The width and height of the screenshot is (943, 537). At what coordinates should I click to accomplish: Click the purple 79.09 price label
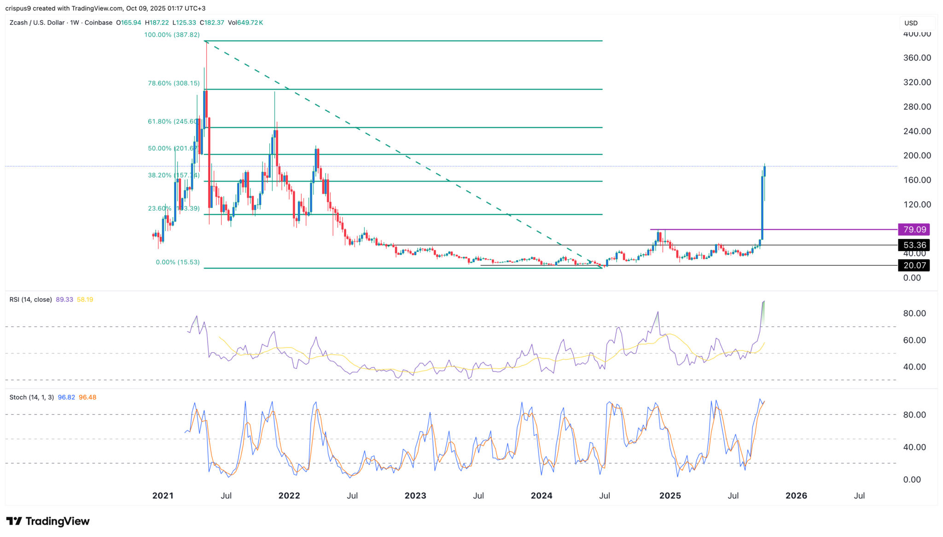pos(914,229)
